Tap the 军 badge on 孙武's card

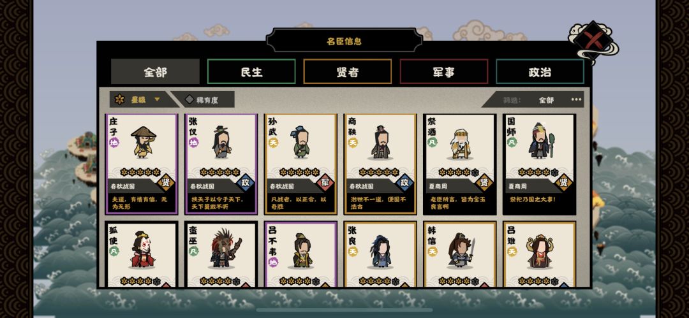click(x=325, y=183)
